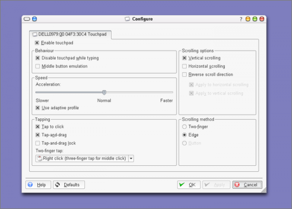Image resolution: width=292 pixels, height=209 pixels.
Task: Turn on Middle button emulation
Action: pyautogui.click(x=38, y=66)
